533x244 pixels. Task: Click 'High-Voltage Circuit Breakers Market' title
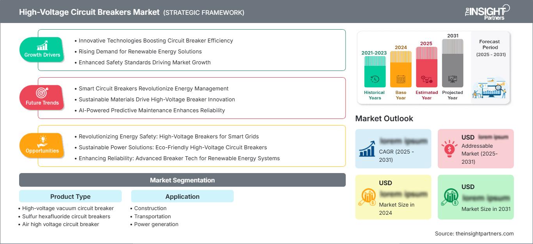tap(89, 12)
